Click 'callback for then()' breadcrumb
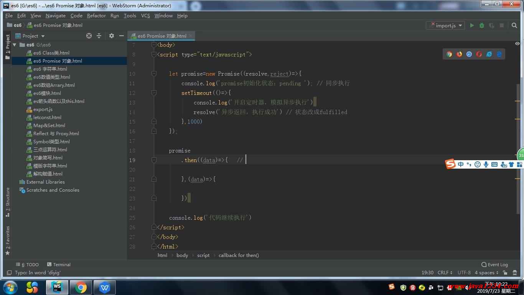The height and width of the screenshot is (295, 524). 239,255
